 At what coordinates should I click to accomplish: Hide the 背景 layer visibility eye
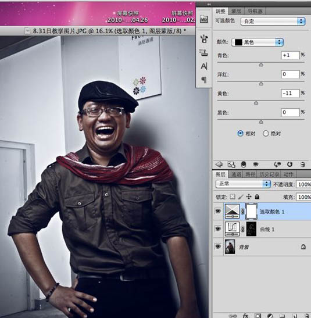[218, 246]
